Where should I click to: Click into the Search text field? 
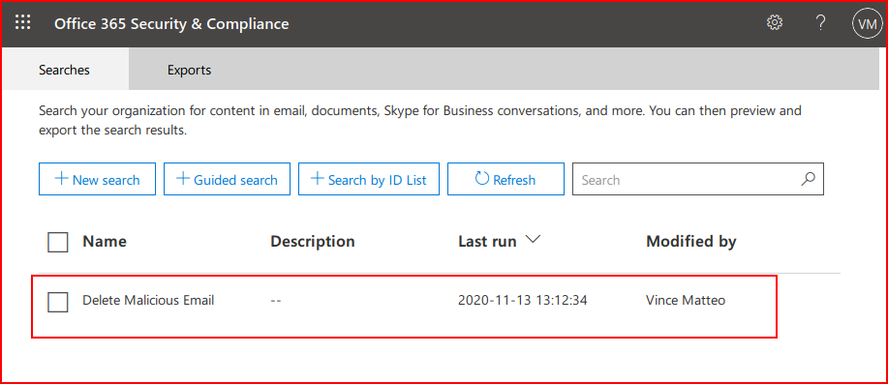tap(689, 179)
